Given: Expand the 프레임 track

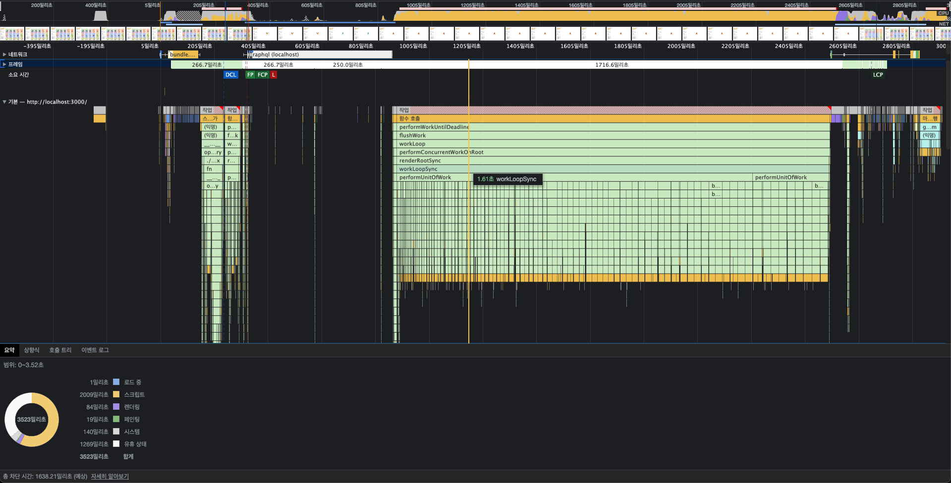Looking at the screenshot, I should pyautogui.click(x=4, y=64).
